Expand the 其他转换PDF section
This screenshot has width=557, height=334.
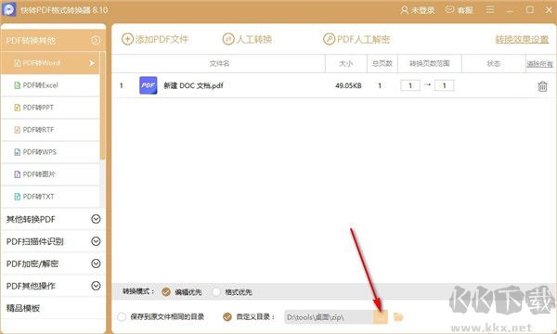96,219
